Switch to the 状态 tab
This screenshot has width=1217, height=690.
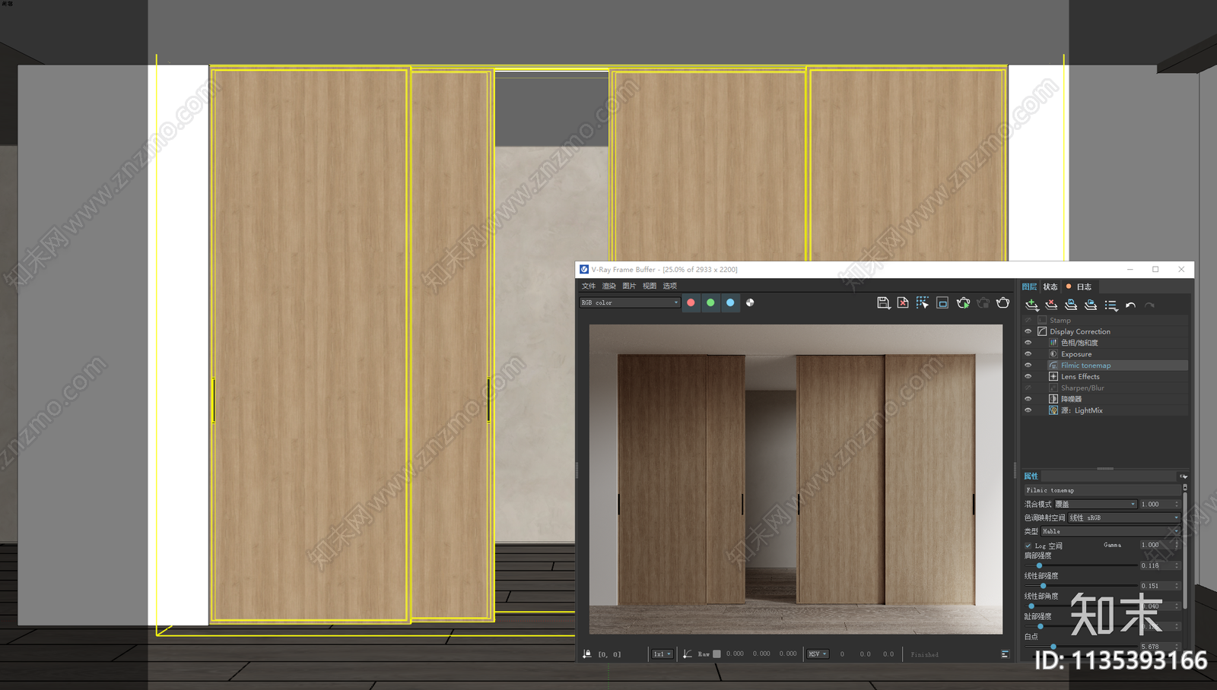[1050, 286]
